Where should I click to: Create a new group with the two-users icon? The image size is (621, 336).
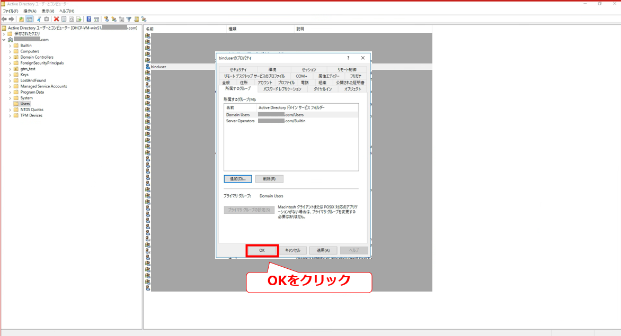tap(114, 19)
